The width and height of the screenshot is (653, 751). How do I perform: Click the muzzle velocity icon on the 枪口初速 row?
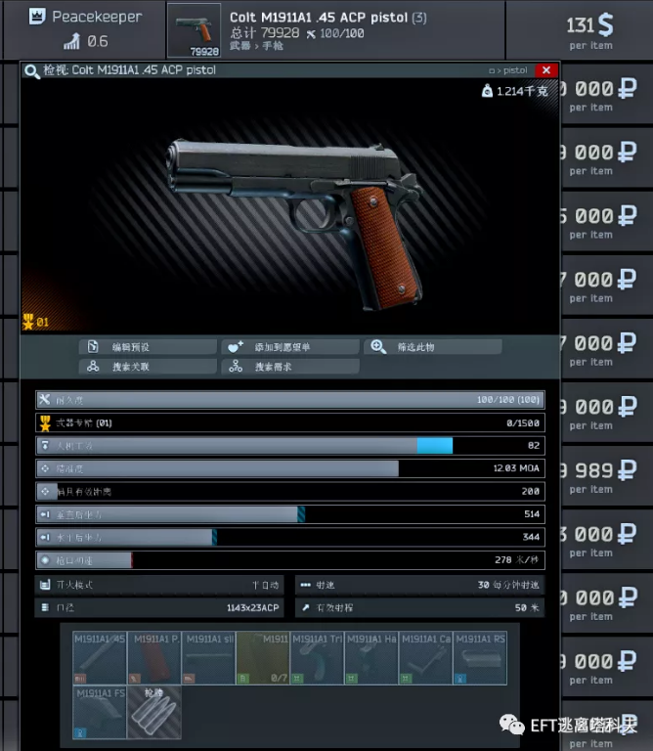[x=45, y=560]
